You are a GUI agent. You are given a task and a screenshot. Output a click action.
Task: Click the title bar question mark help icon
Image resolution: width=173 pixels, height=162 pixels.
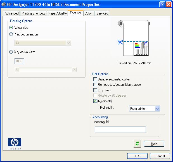click(162, 4)
